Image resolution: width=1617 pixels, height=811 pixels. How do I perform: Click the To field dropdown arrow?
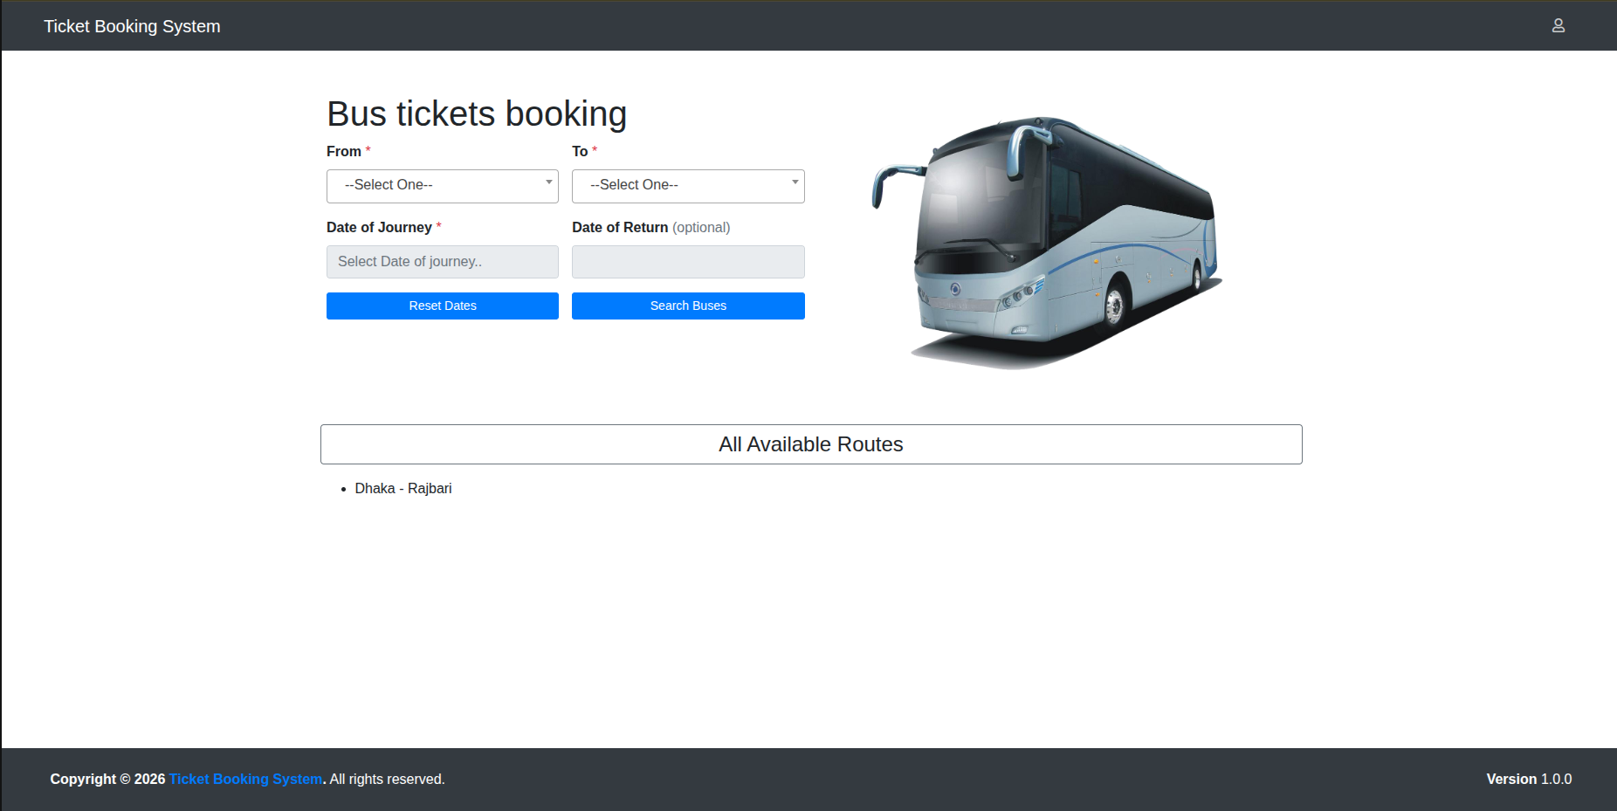coord(794,184)
